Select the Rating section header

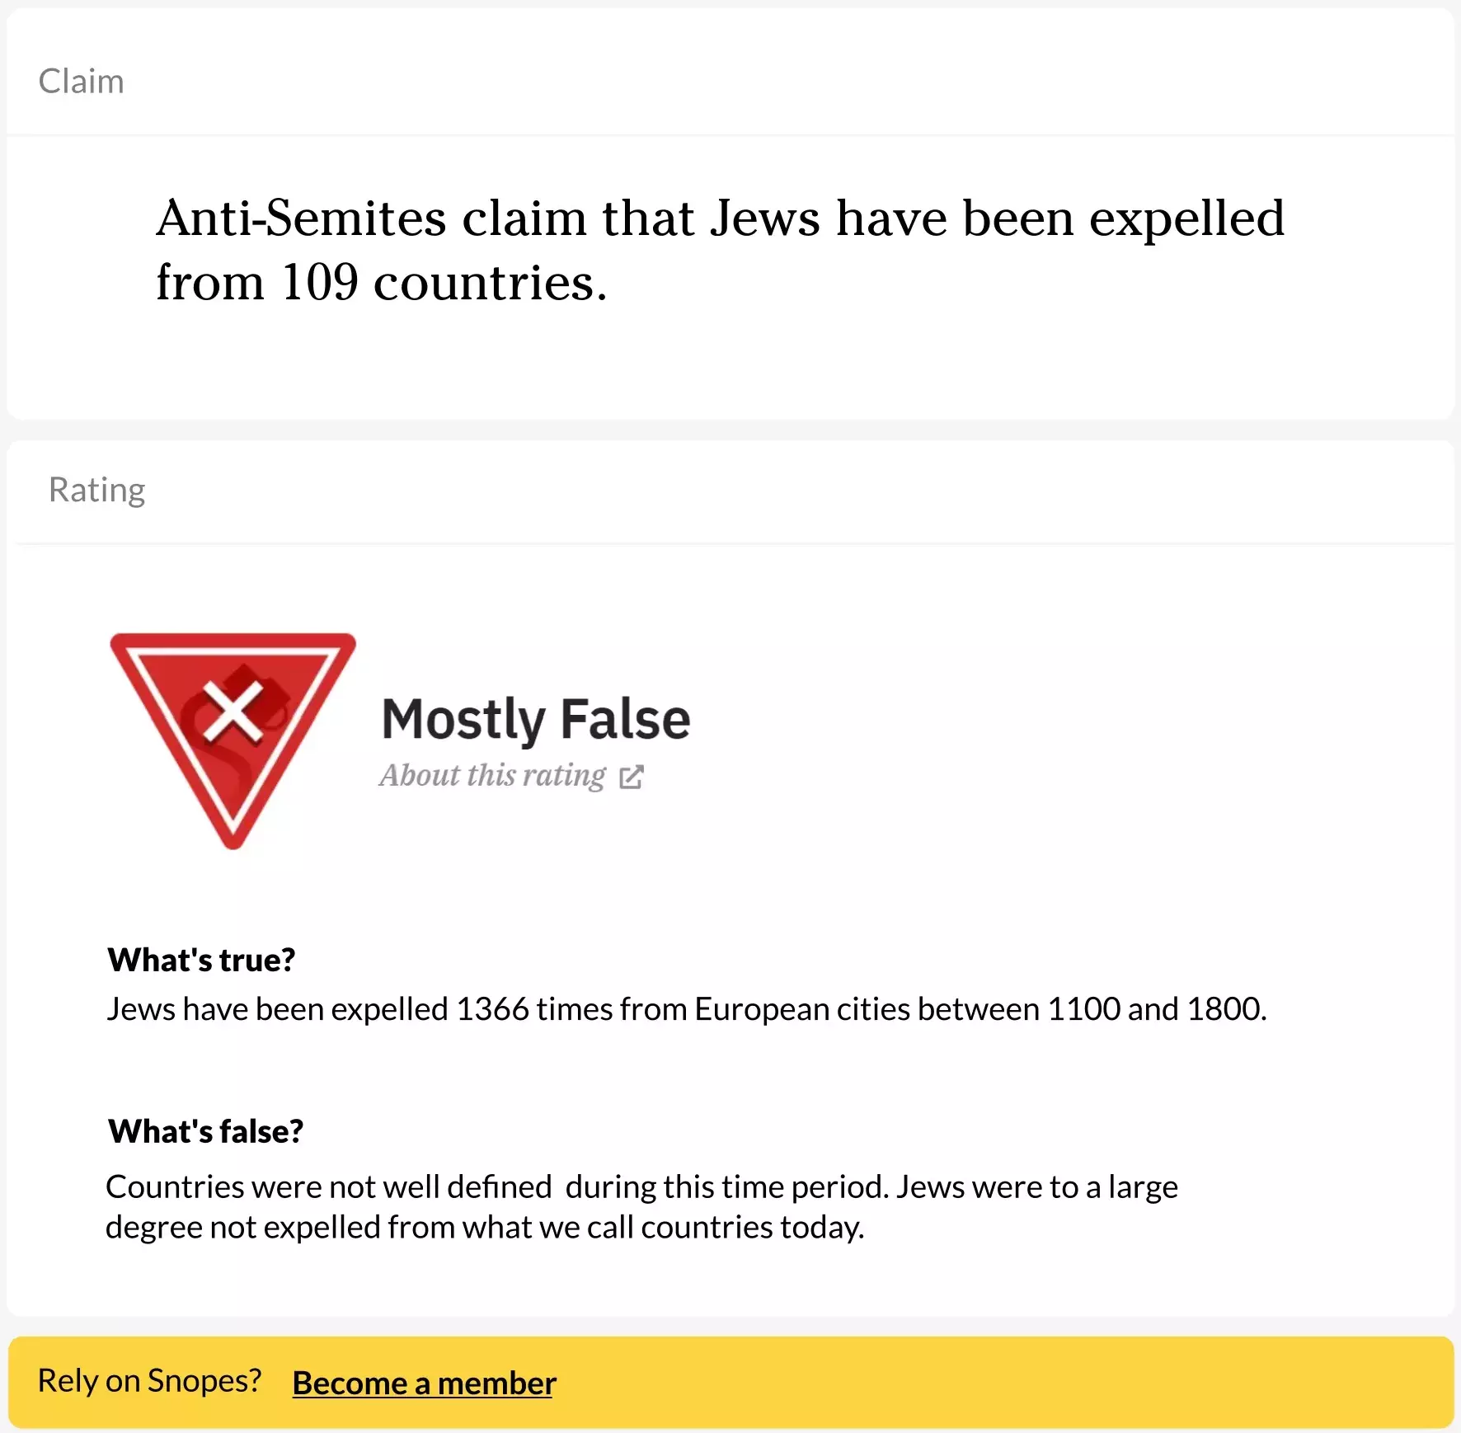pos(97,490)
